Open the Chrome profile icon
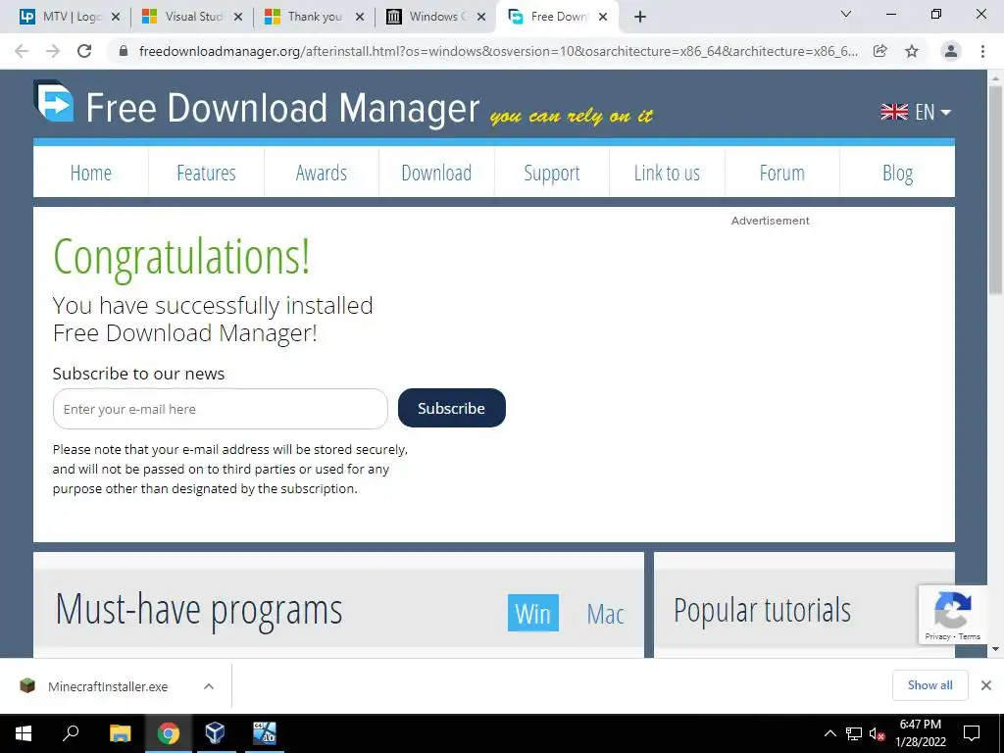 (951, 51)
